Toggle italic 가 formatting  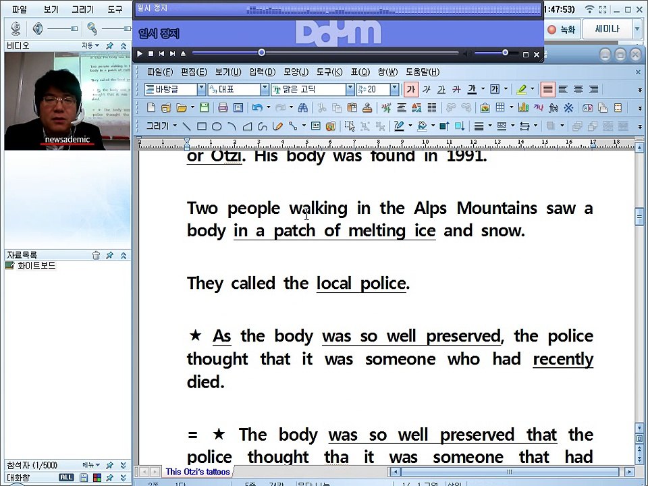pos(427,89)
